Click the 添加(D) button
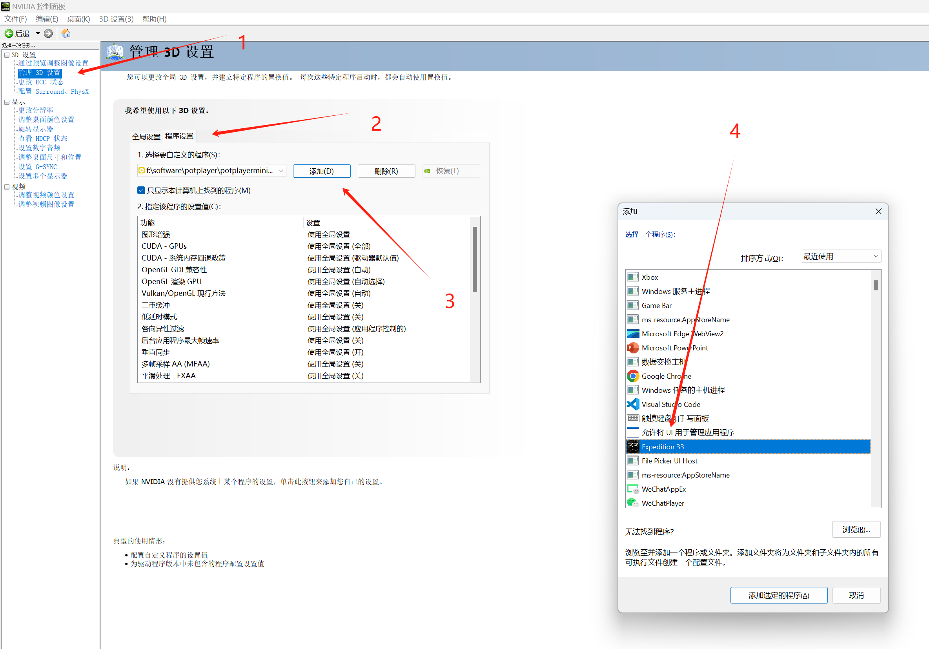929x649 pixels. click(322, 171)
